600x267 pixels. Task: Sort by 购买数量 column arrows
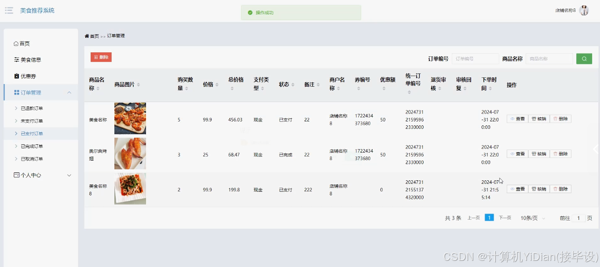click(x=187, y=89)
